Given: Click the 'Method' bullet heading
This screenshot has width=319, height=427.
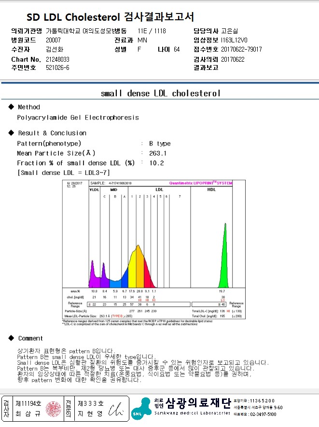Looking at the screenshot, I should click(29, 107).
